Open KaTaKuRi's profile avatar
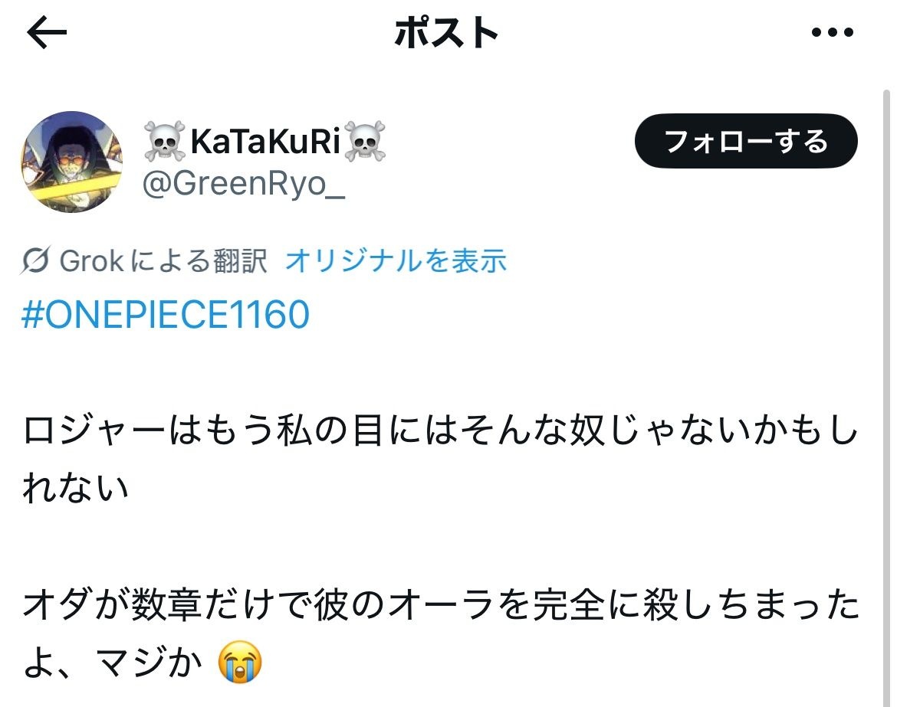Screen dimensions: 897x707 pos(72,162)
